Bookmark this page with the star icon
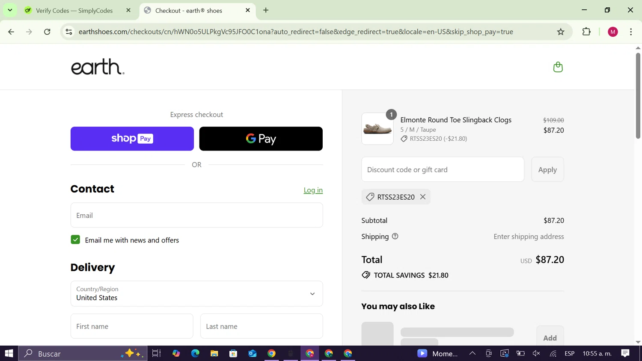 (x=561, y=32)
